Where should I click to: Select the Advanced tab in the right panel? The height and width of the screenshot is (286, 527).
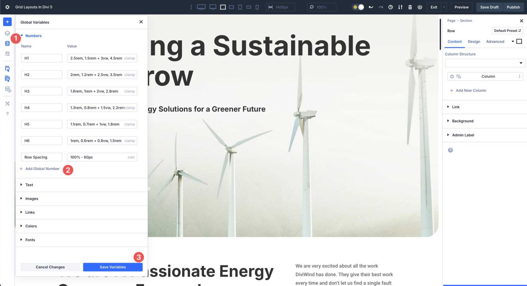coord(495,42)
